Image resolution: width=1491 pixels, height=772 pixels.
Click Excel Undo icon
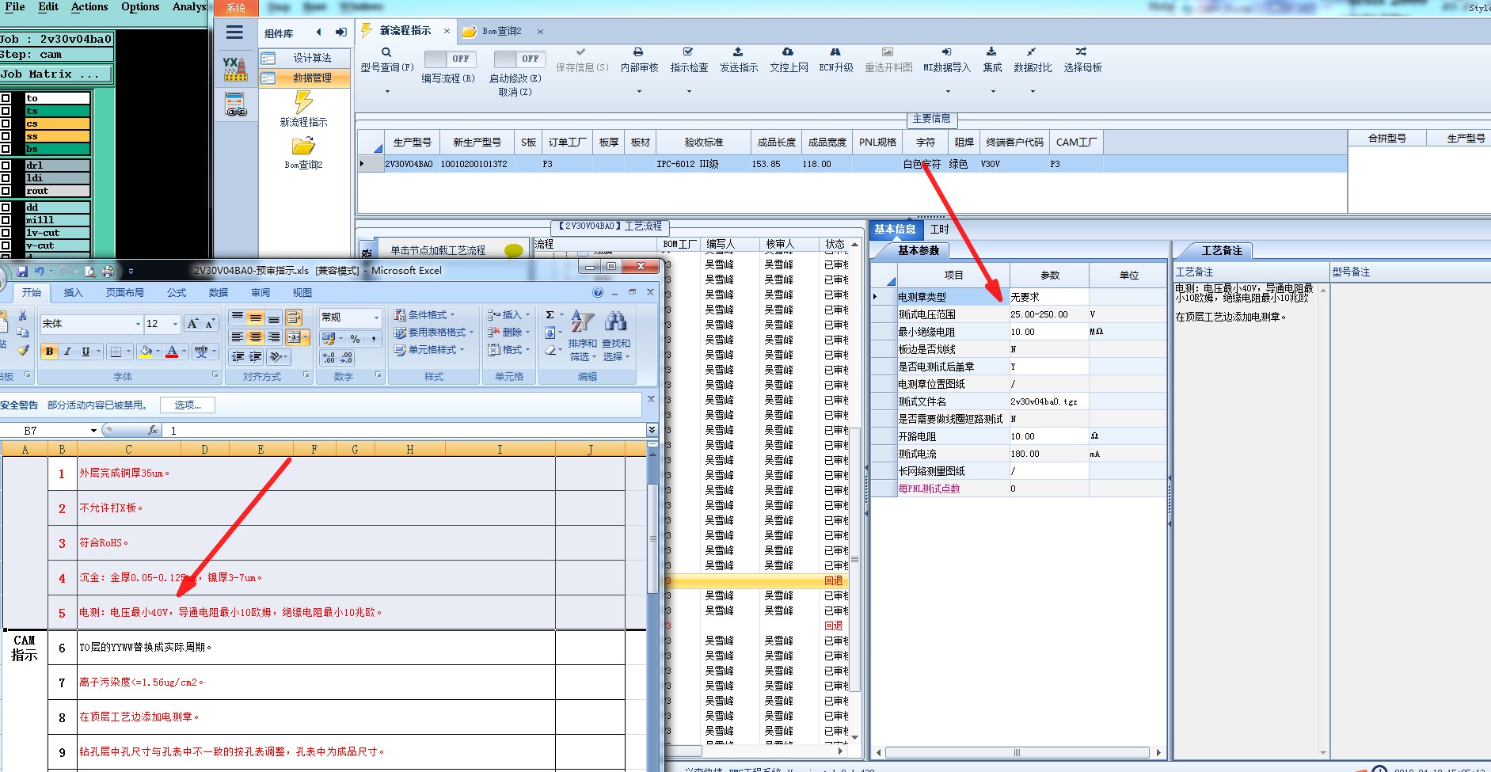(40, 272)
